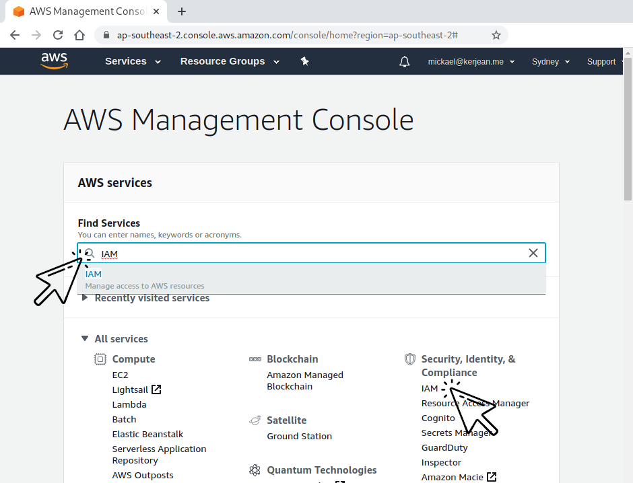
Task: Clear the Find Services search field
Action: pos(533,253)
